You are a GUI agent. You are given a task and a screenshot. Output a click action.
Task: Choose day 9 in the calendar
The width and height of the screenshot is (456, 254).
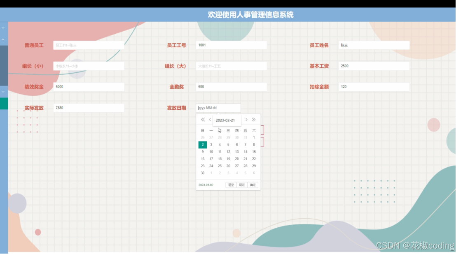tap(203, 152)
